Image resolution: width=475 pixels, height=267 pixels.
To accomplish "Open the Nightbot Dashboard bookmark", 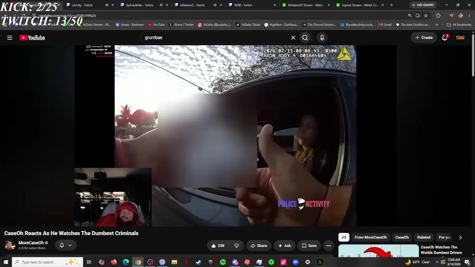I will click(281, 25).
